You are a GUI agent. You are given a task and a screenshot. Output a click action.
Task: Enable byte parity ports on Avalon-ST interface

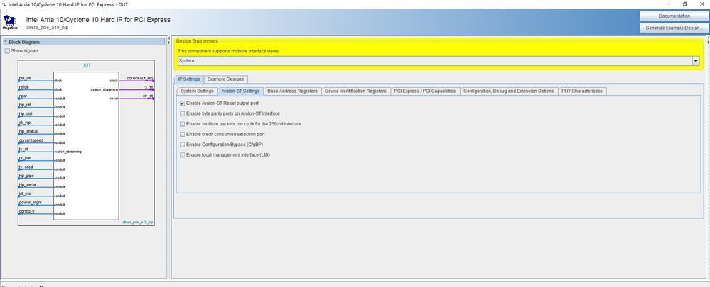coord(183,113)
